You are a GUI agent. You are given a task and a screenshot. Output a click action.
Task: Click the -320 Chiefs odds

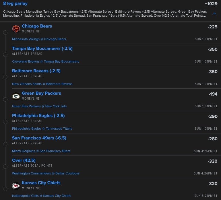(213, 184)
